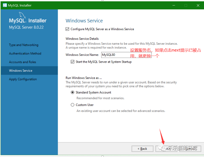This screenshot has width=204, height=157.
Task: Click the Run Windows Service as ... label
Action: (x=84, y=78)
